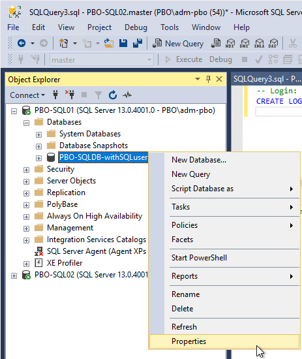Pin Object Explorer with the pushpin toggle

pos(208,79)
